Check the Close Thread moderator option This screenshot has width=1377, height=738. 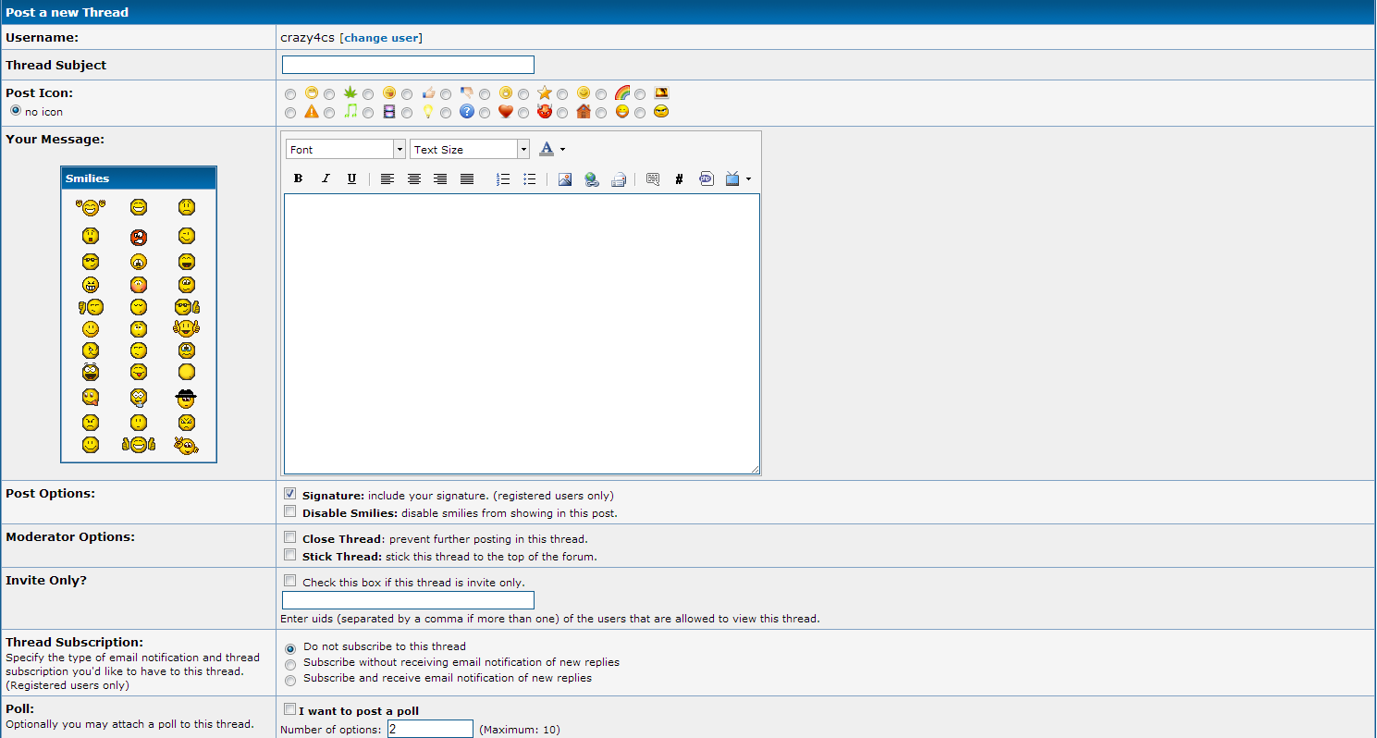(290, 537)
